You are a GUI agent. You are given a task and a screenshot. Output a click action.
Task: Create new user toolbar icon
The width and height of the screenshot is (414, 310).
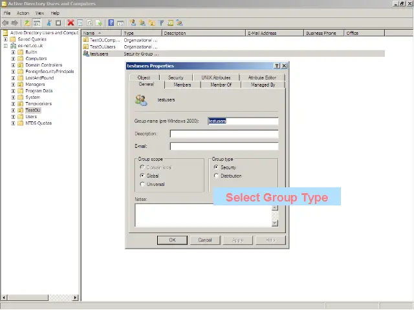coord(133,23)
